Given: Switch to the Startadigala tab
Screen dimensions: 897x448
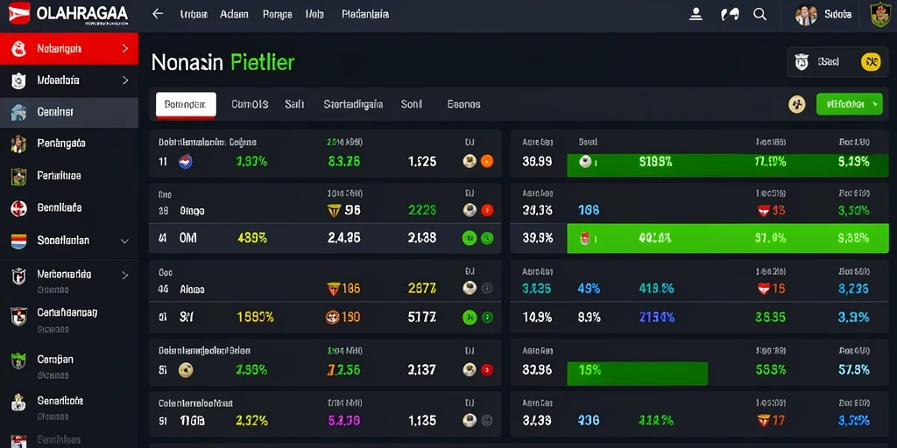Looking at the screenshot, I should point(353,105).
